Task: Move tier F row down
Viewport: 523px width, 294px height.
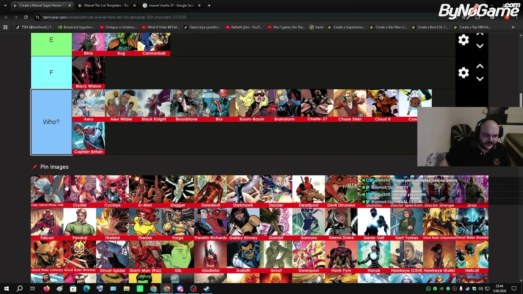Action: tap(480, 79)
